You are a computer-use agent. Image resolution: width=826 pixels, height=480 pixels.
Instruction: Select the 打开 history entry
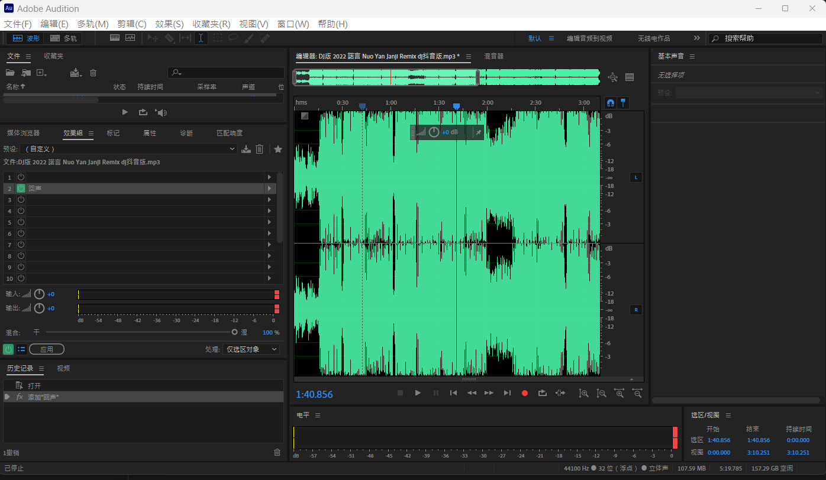(143, 385)
